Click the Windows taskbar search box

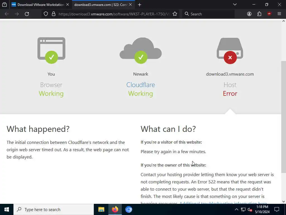coord(54,209)
